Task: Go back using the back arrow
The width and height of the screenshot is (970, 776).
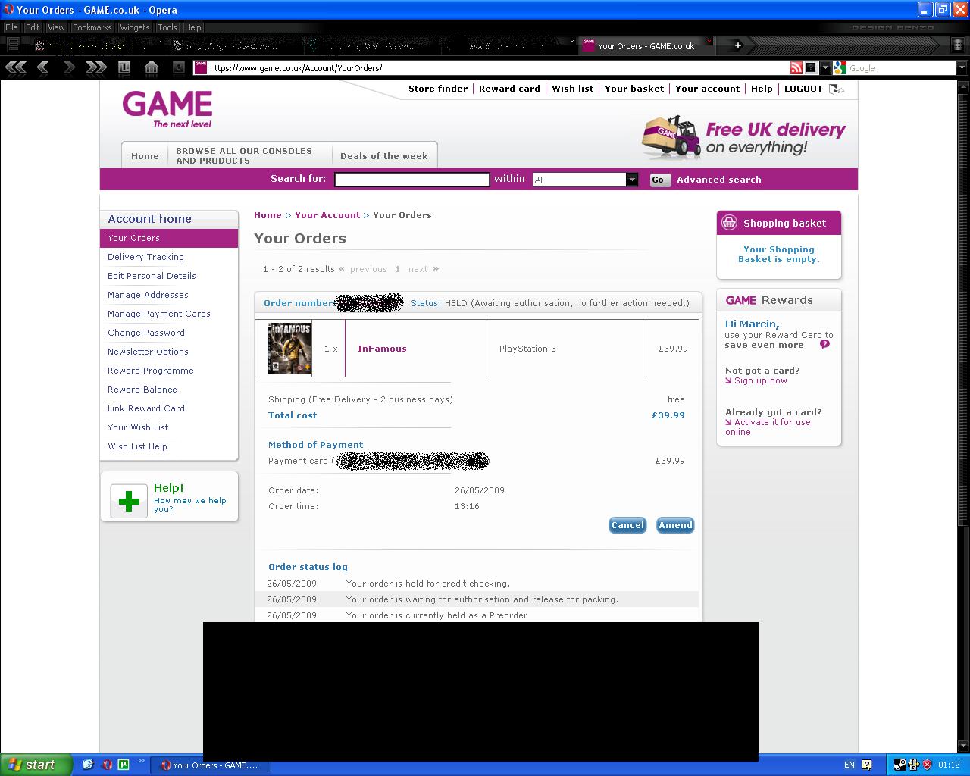Action: 43,68
